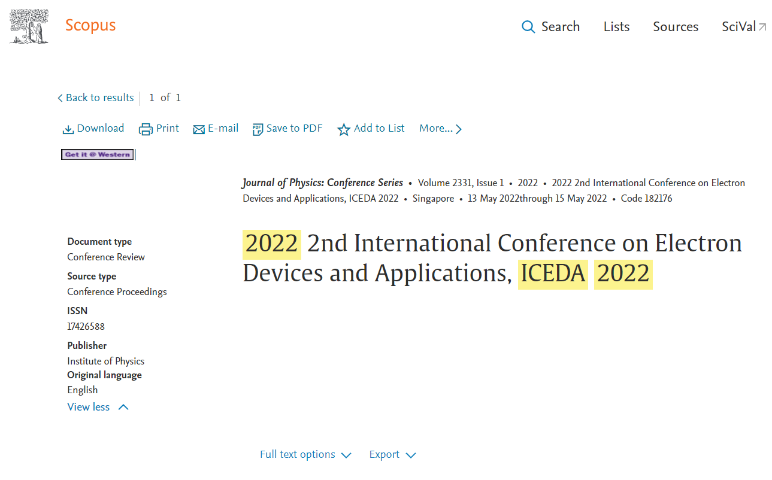Open the Scopus home link

(x=90, y=25)
